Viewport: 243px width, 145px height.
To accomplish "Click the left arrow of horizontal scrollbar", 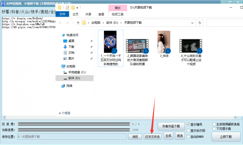I will point(4,118).
